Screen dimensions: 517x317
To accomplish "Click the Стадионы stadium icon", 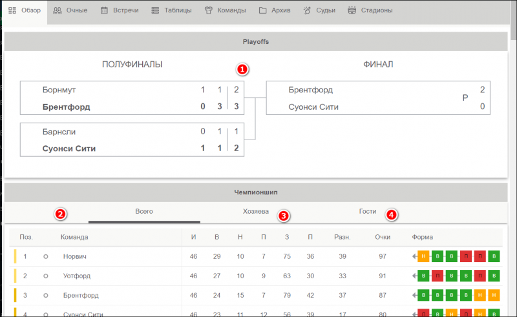I will 352,10.
